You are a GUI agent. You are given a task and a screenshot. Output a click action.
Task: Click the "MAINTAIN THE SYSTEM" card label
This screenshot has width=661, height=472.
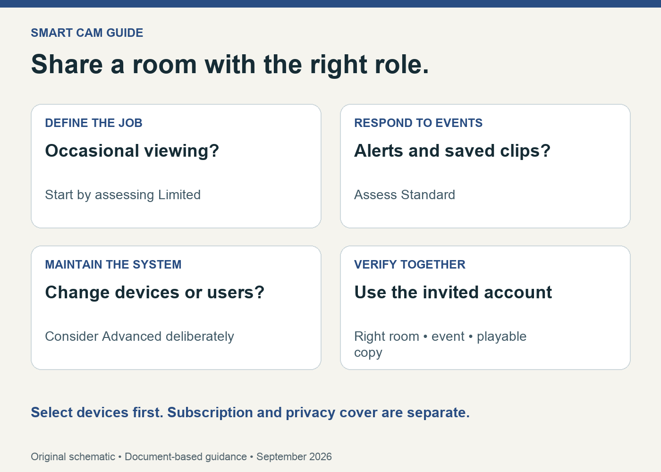coord(113,264)
